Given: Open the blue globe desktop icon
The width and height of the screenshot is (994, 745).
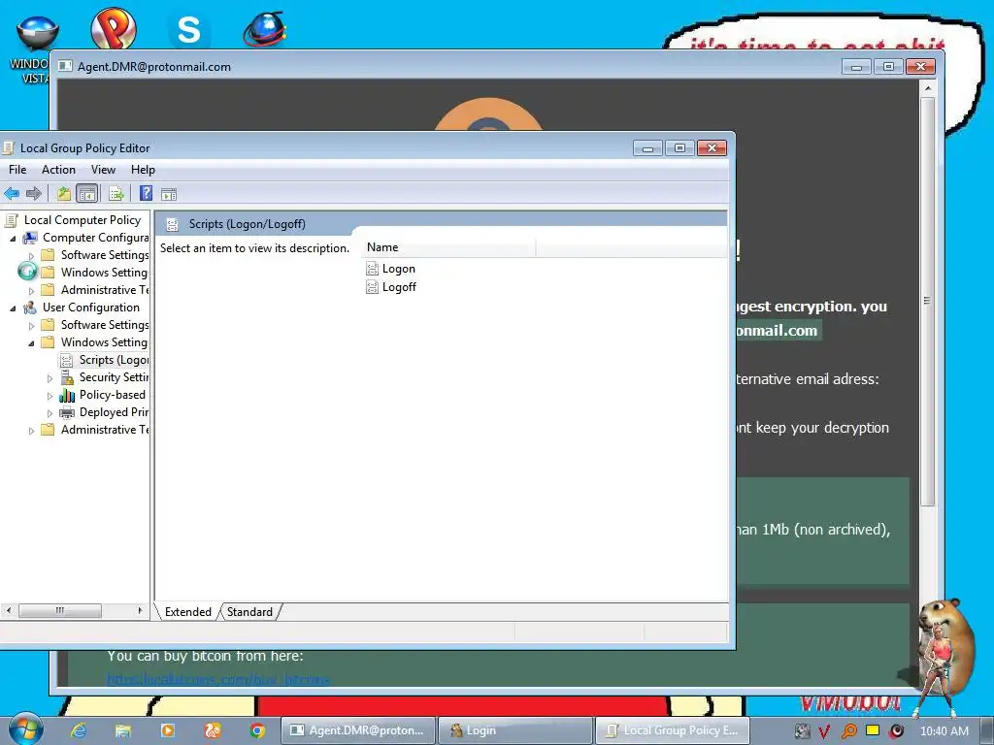Looking at the screenshot, I should pyautogui.click(x=265, y=28).
